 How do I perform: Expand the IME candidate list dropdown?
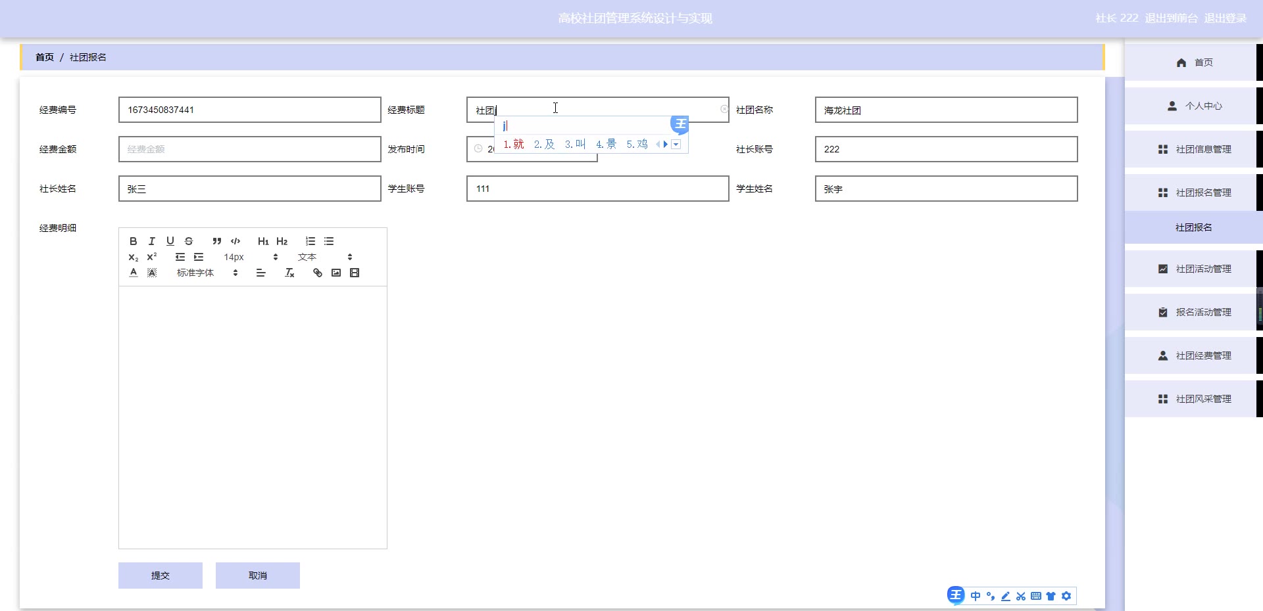[x=676, y=145]
